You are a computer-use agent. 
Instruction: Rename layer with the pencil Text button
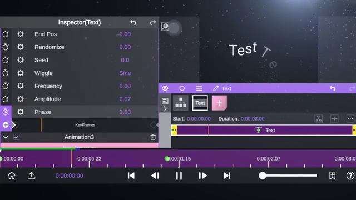tap(222, 88)
